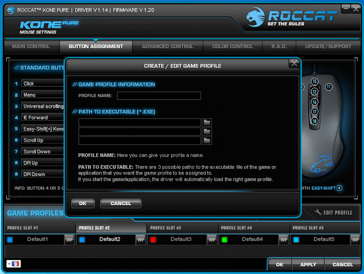
Task: Toggle WP button for Default5 profile
Action: point(355,239)
